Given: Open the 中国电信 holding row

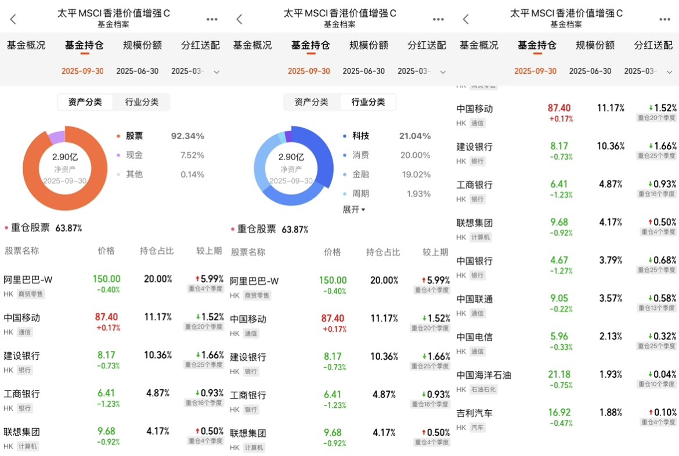Looking at the screenshot, I should point(566,343).
